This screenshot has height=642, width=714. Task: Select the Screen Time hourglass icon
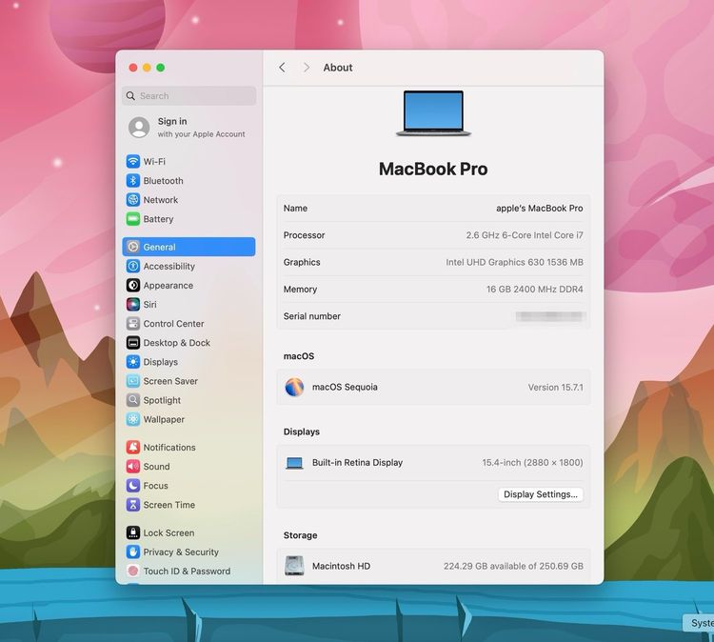pyautogui.click(x=133, y=505)
